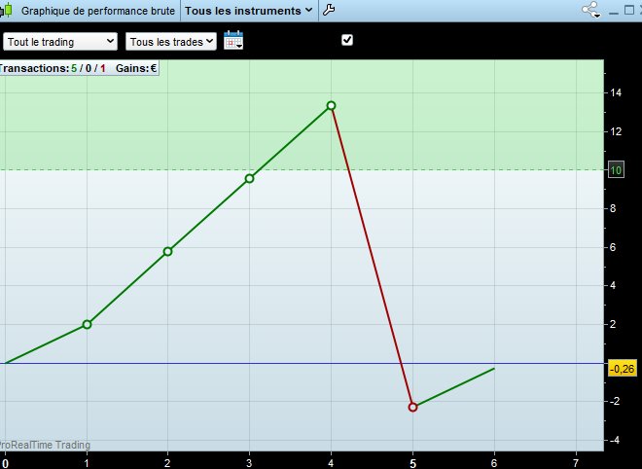
Task: Select the red losing point at trade 5
Action: point(412,407)
